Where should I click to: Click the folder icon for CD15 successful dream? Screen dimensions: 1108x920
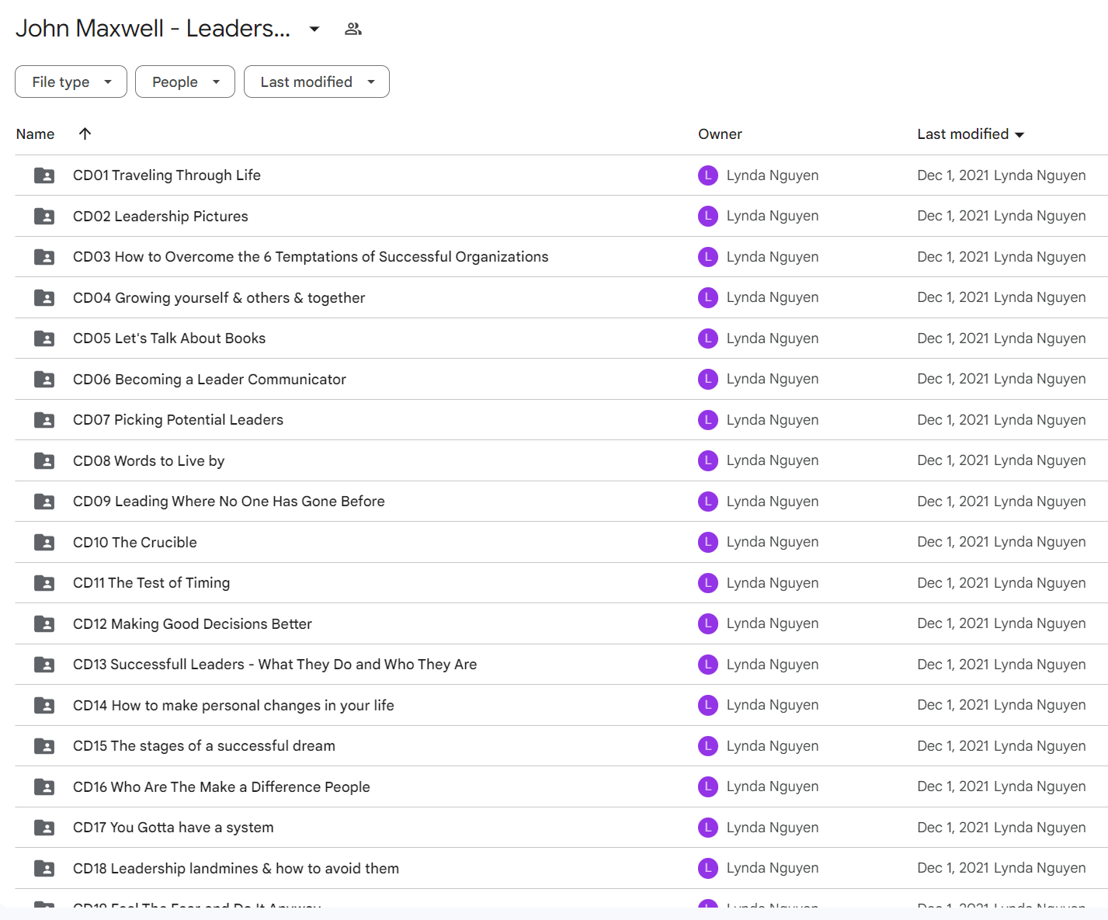44,746
